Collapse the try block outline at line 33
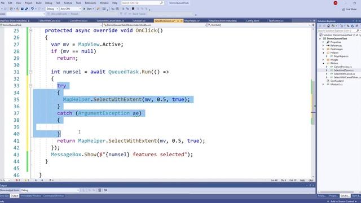The image size is (361, 203). pos(30,86)
